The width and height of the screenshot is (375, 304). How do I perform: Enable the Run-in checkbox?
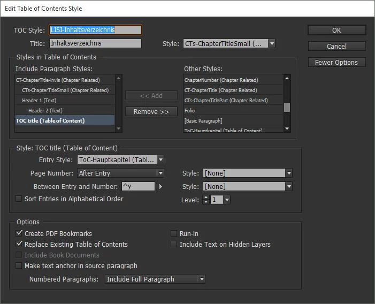coord(174,233)
